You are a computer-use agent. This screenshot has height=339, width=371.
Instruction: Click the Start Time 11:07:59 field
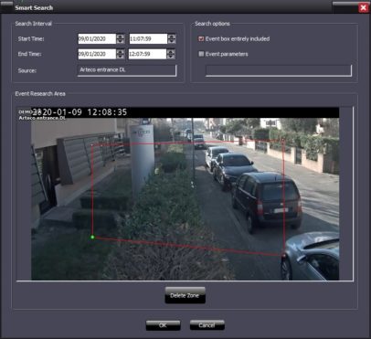click(x=148, y=38)
